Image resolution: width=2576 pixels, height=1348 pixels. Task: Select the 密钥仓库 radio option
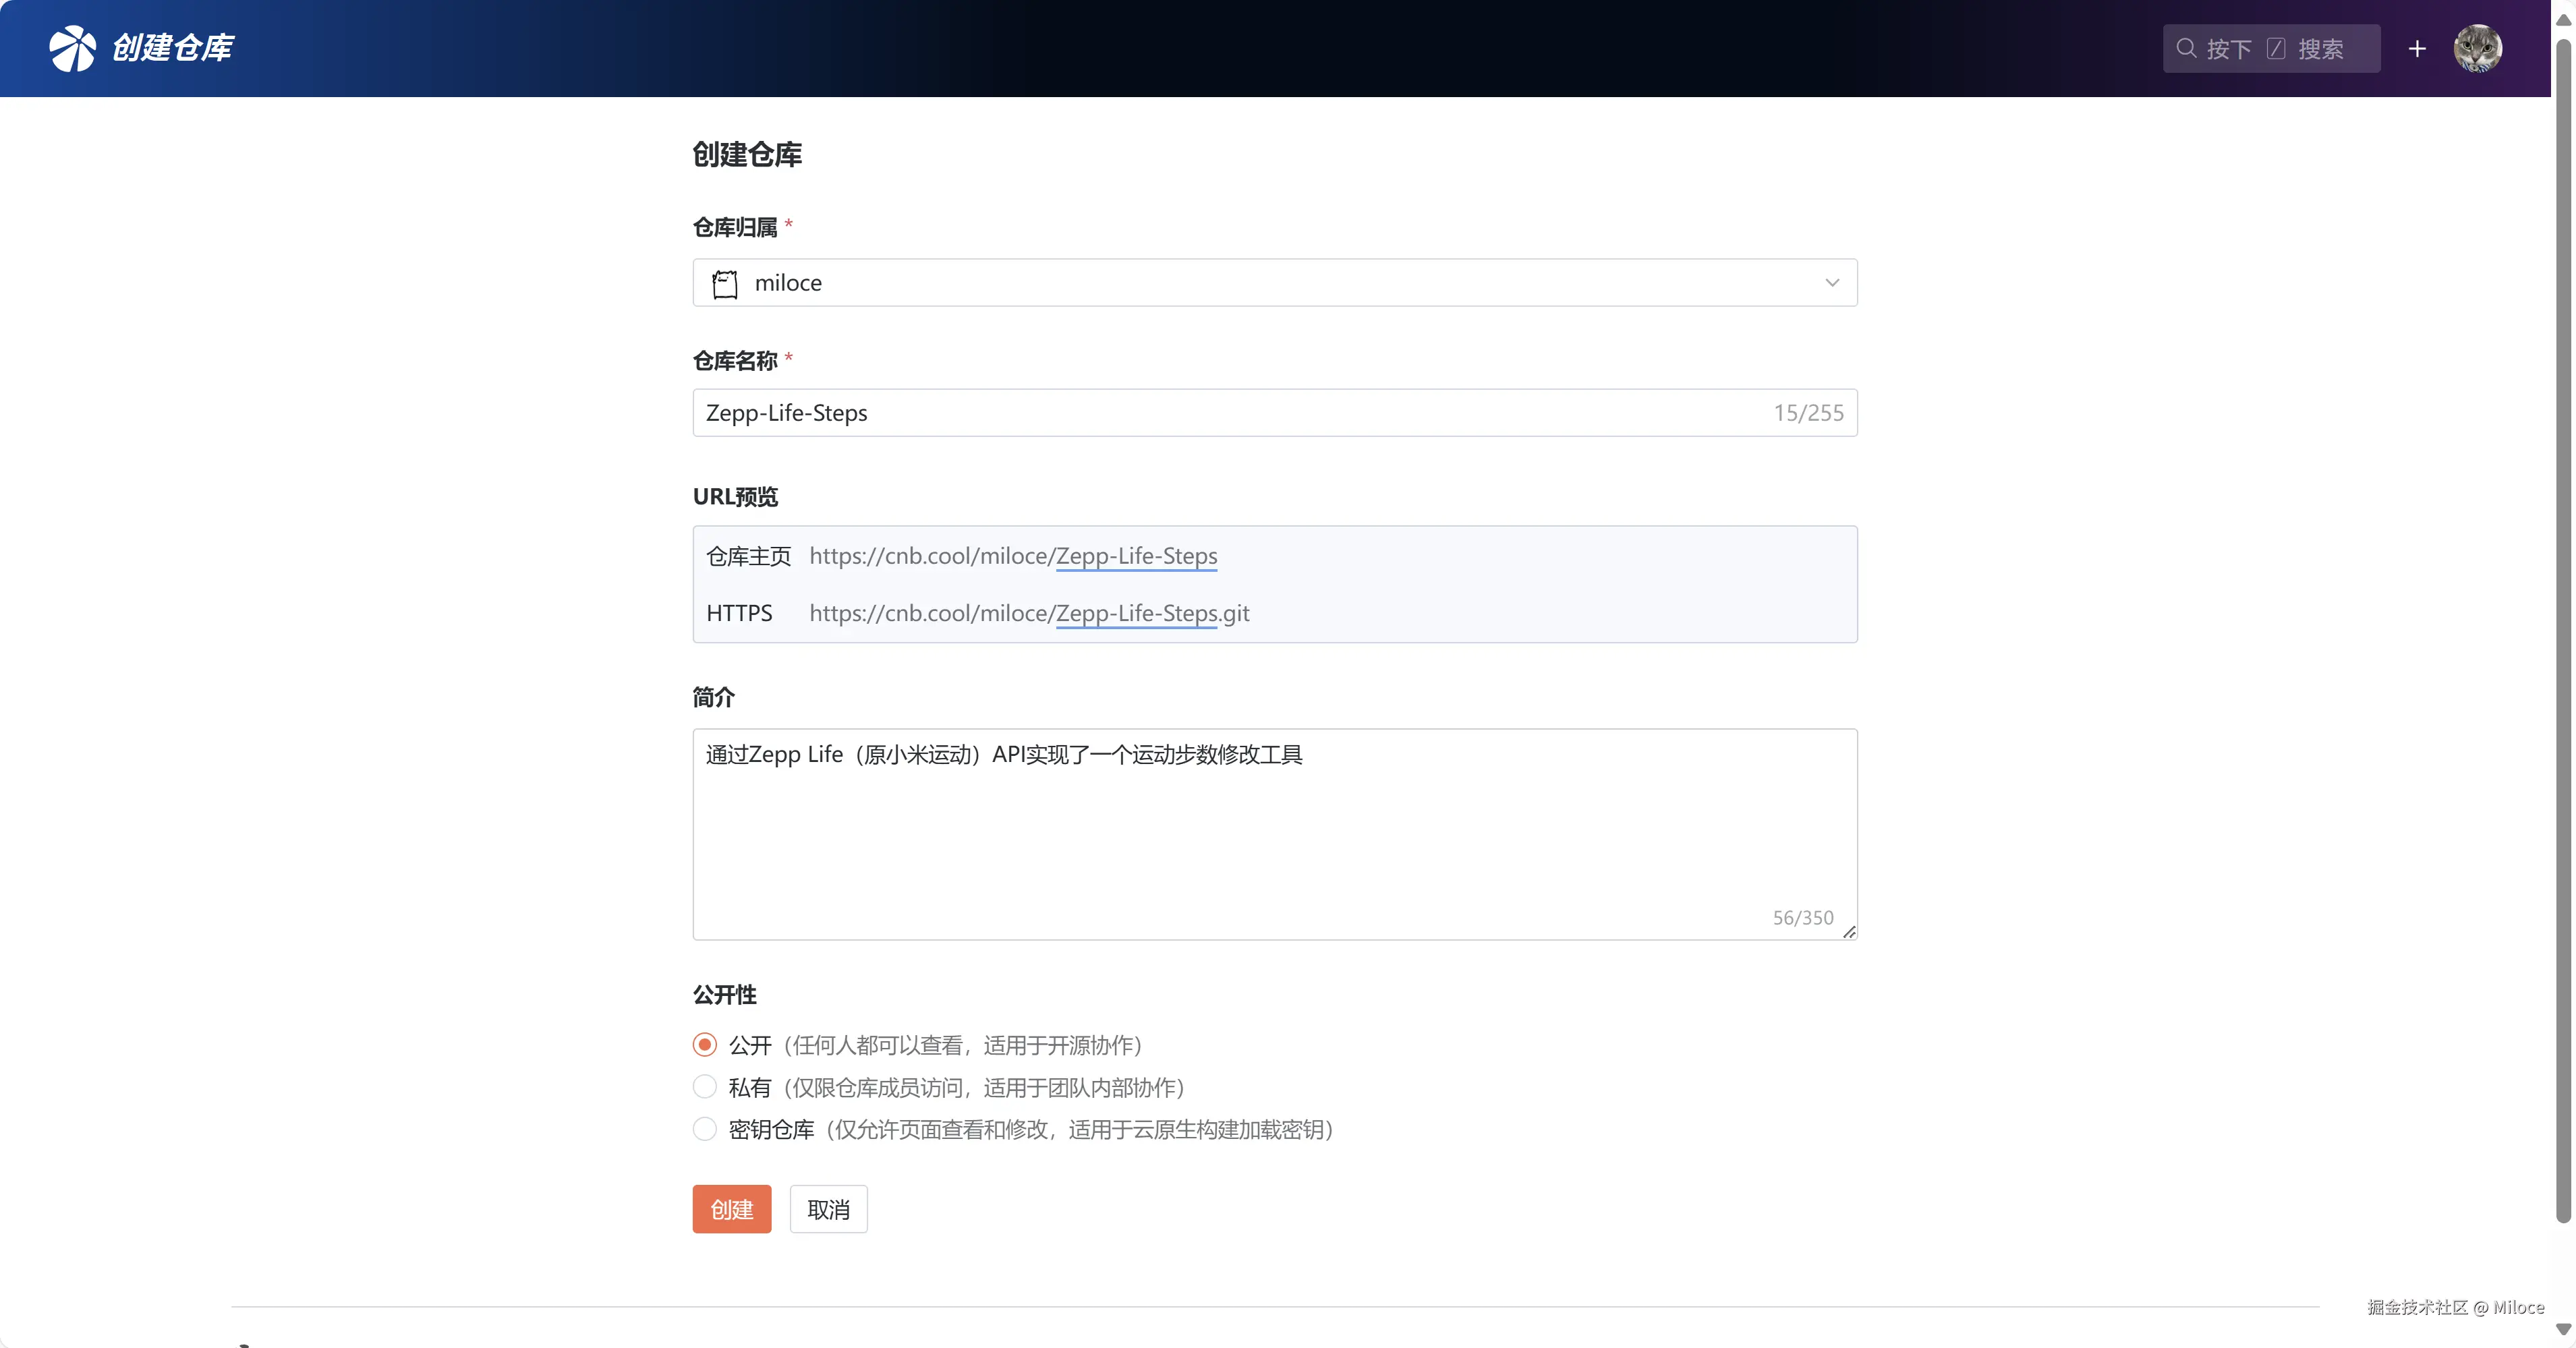point(705,1129)
